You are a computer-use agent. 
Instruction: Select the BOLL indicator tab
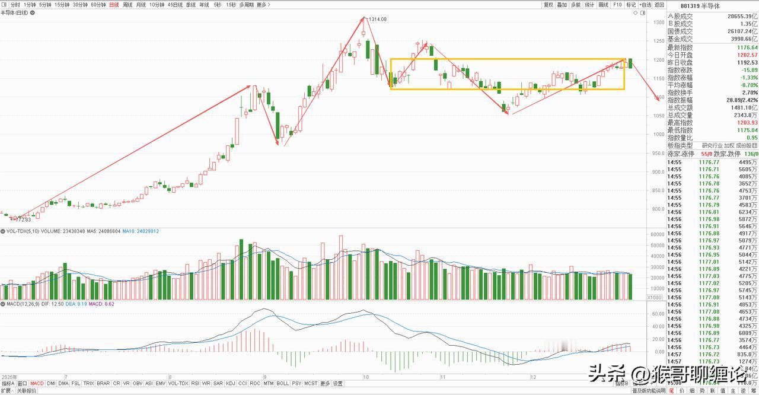(x=282, y=383)
